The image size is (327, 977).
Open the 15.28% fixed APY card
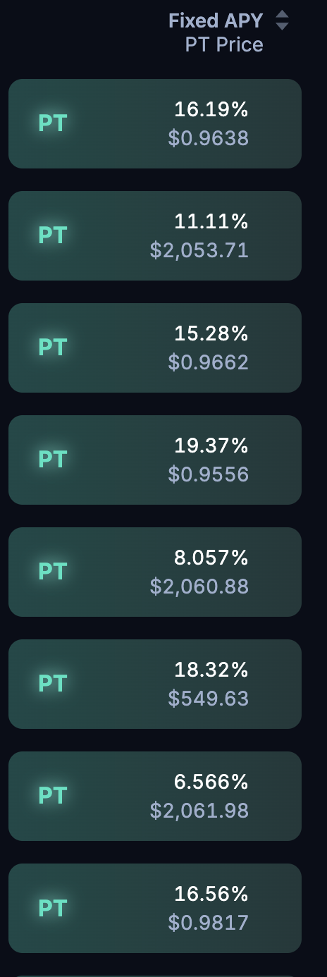pos(155,348)
